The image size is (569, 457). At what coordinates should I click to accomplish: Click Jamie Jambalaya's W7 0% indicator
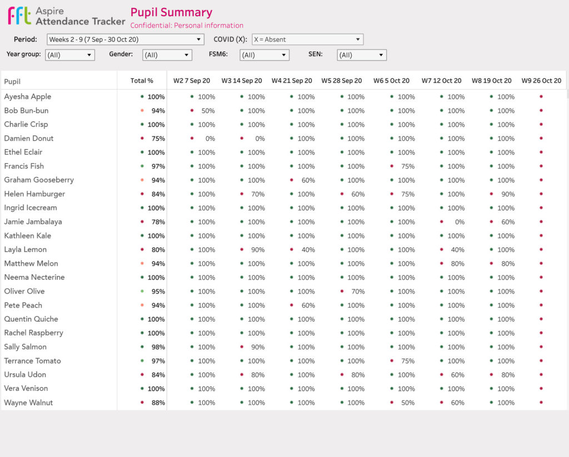click(442, 222)
